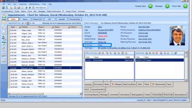Open the green checkmark tasks sidebar icon
The image size is (192, 108).
(4, 44)
